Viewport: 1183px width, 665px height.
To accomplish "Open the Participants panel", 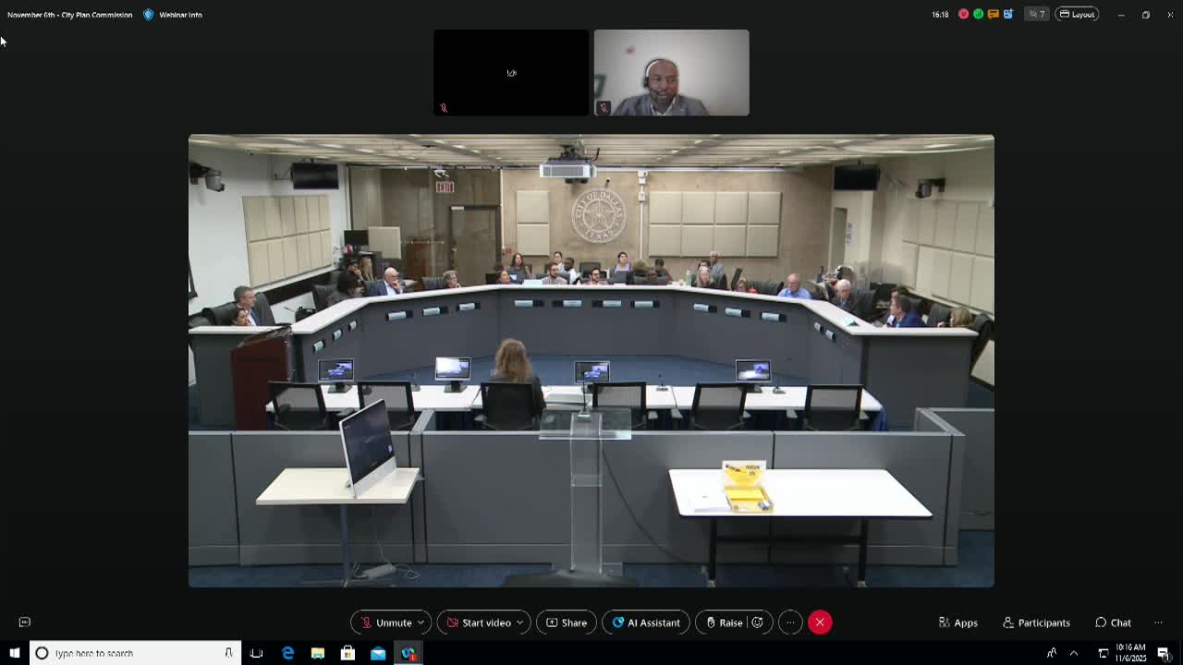I will coord(1037,623).
